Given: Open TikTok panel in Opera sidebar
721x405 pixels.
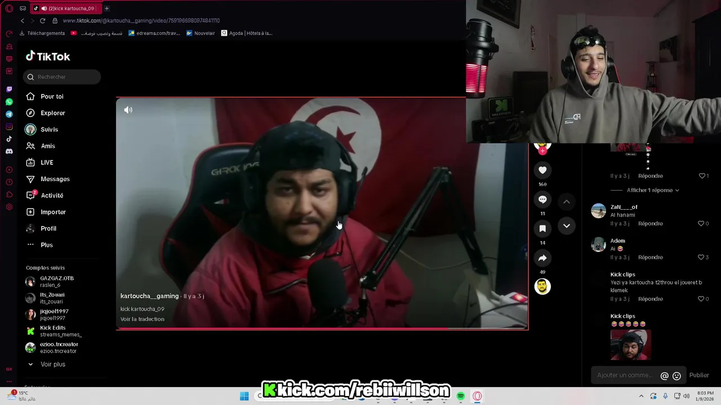Looking at the screenshot, I should coord(9,139).
